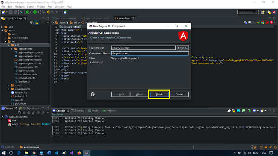Open File Explorer from the taskbar
Screen dimensions: 278x156
[26, 153]
